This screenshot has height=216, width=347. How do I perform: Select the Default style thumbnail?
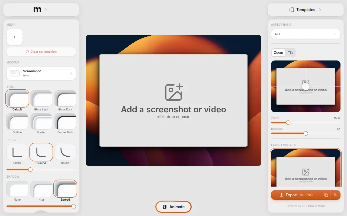[x=17, y=99]
